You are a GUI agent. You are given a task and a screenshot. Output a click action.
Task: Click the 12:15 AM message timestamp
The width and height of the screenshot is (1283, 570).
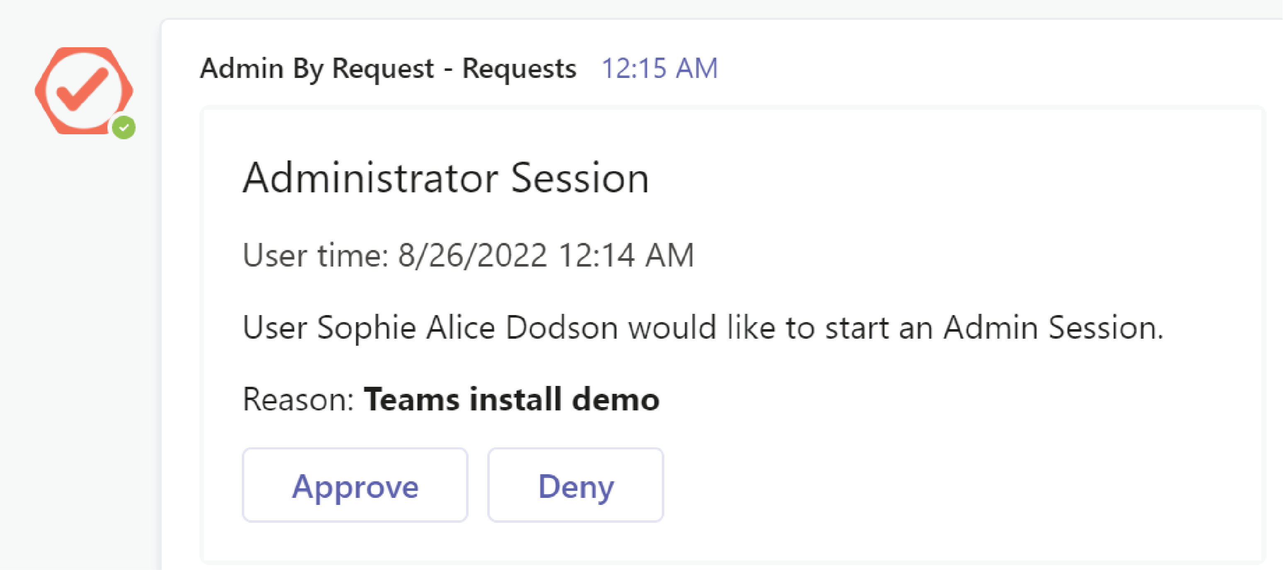pyautogui.click(x=659, y=68)
